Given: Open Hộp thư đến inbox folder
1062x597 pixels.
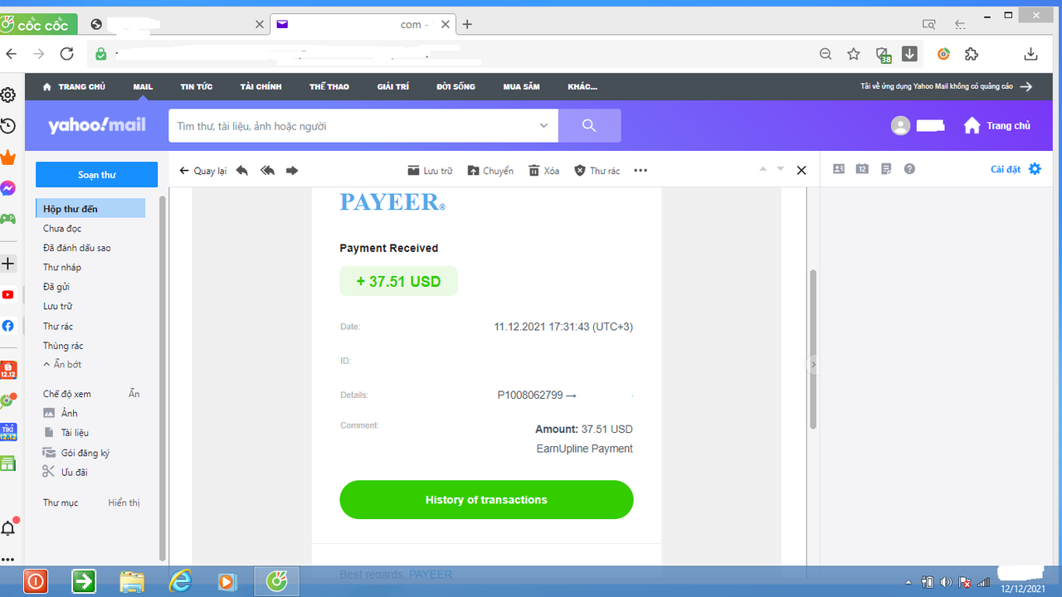Looking at the screenshot, I should click(90, 209).
